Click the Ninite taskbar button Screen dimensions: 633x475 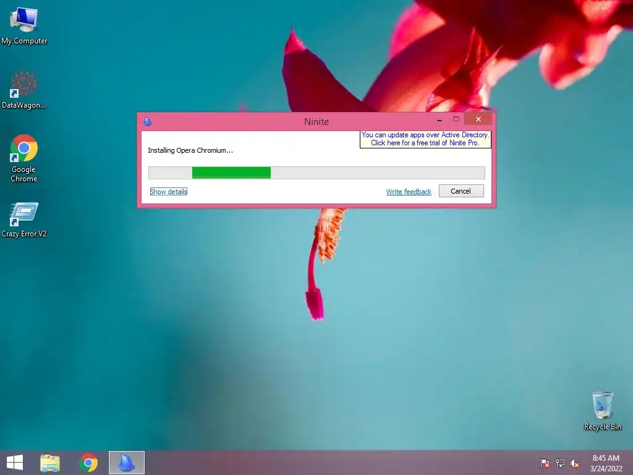point(126,463)
